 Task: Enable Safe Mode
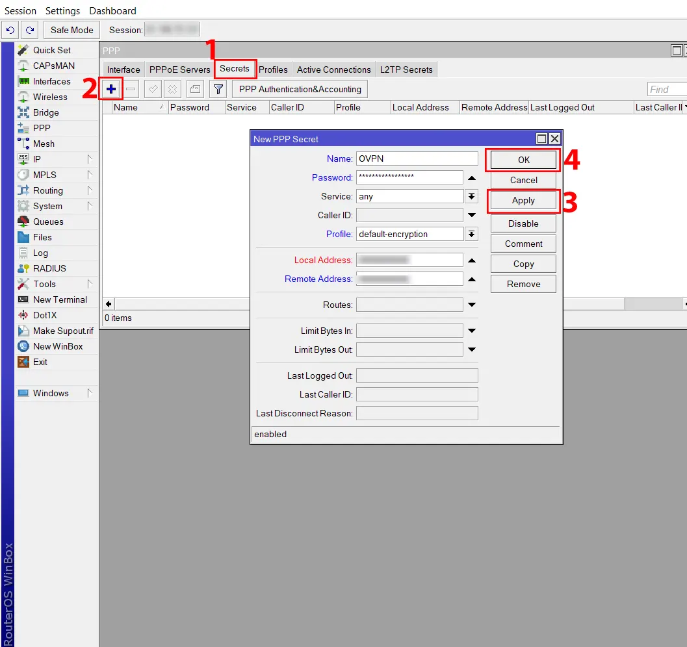point(71,30)
